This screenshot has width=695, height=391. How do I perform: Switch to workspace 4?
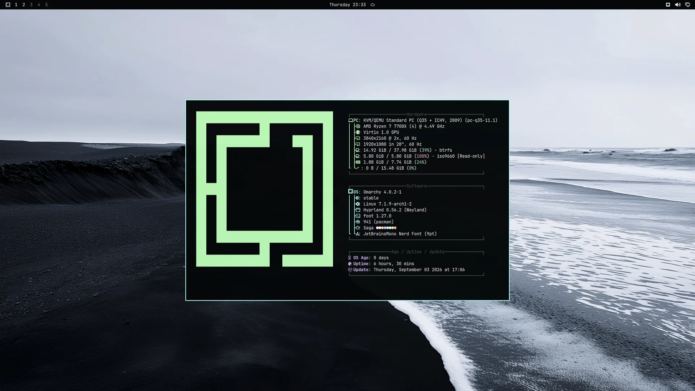tap(39, 5)
